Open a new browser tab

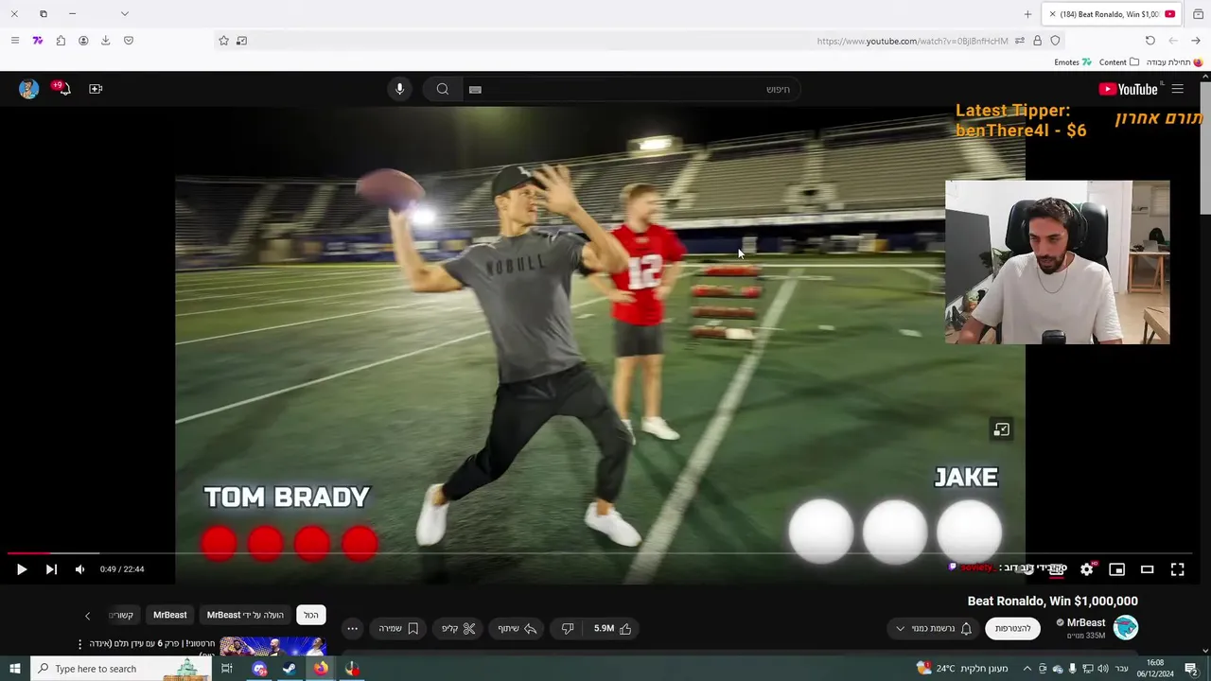(x=1027, y=14)
